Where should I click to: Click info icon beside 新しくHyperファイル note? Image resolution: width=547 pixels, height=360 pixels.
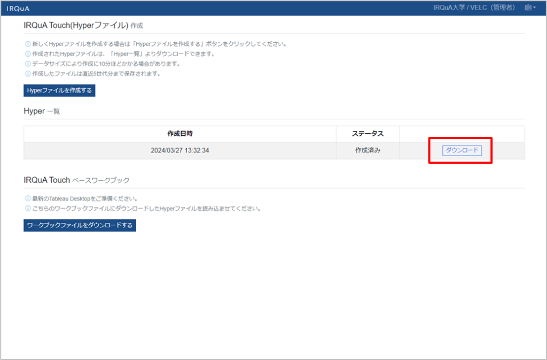click(28, 44)
